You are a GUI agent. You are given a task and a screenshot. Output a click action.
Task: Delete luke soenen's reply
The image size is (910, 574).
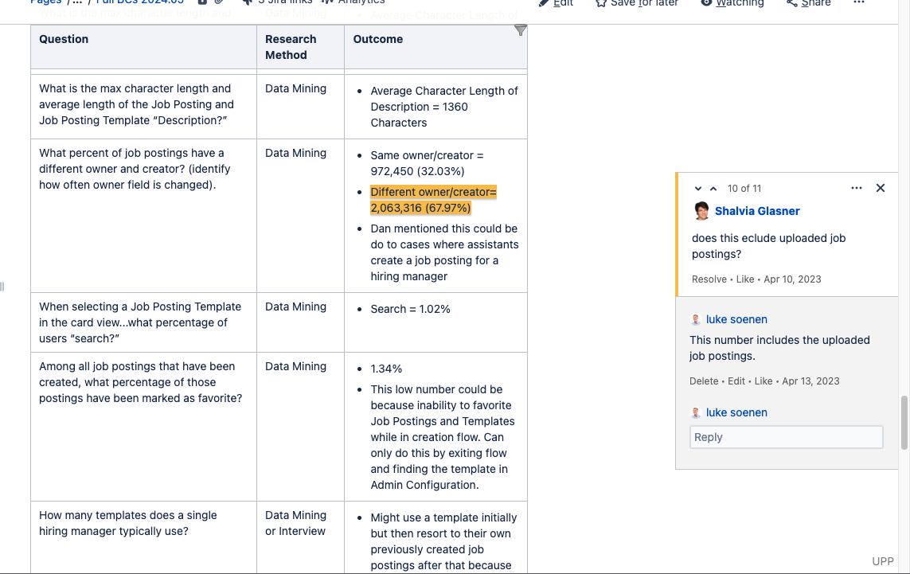coord(703,381)
